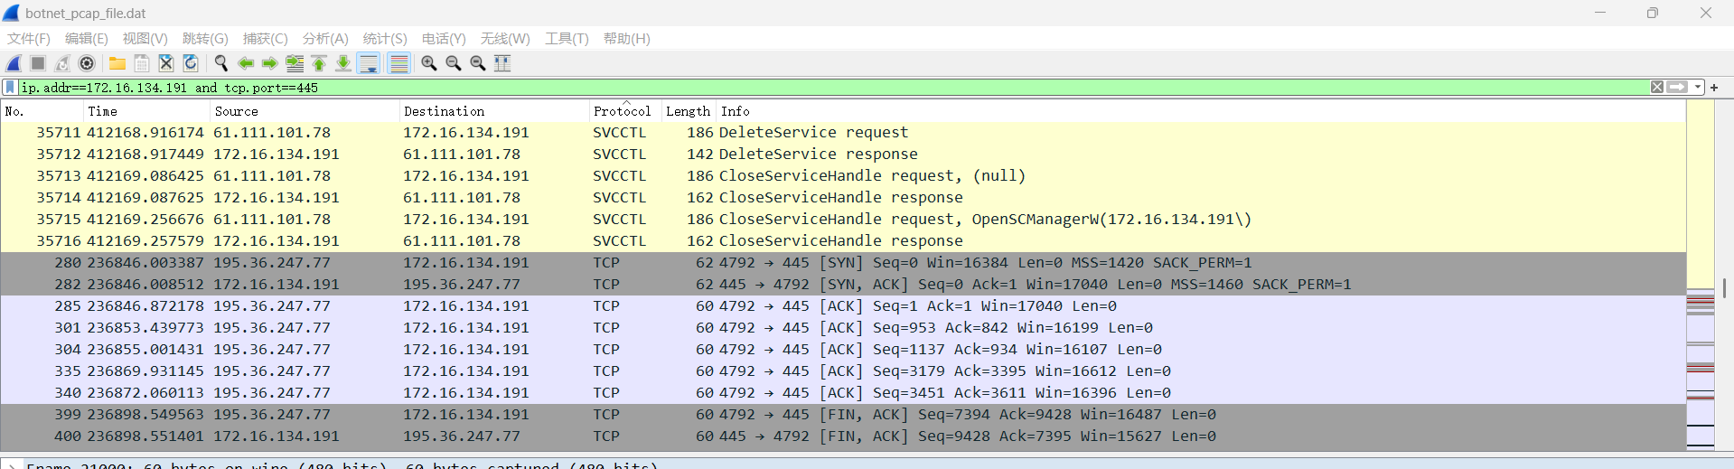Open Find a packet magnifier icon

220,63
